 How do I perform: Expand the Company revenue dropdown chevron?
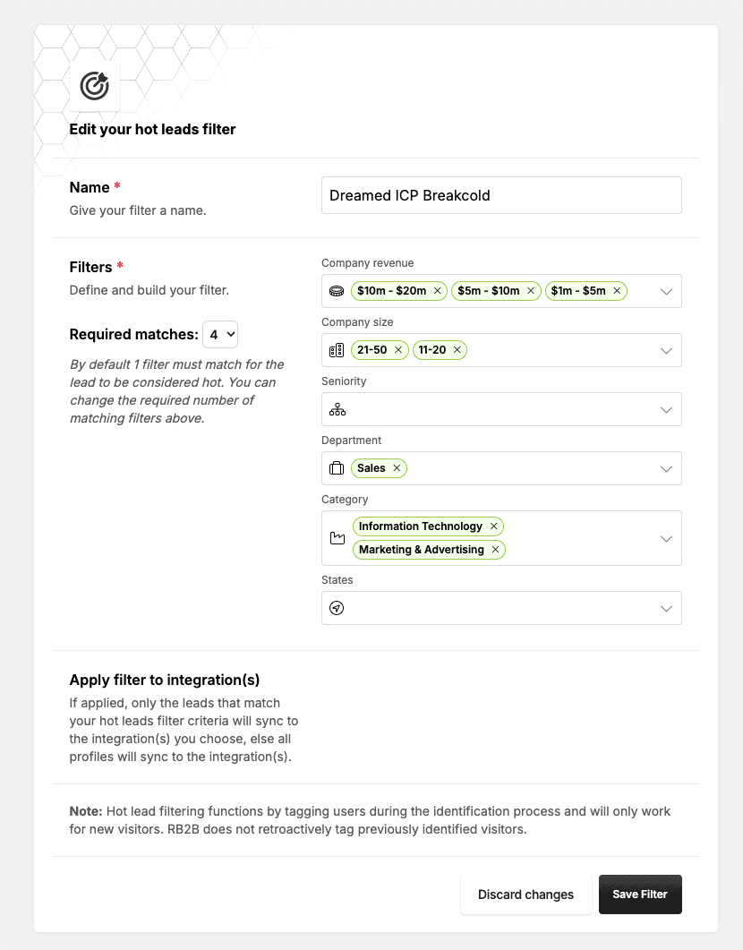(x=666, y=291)
